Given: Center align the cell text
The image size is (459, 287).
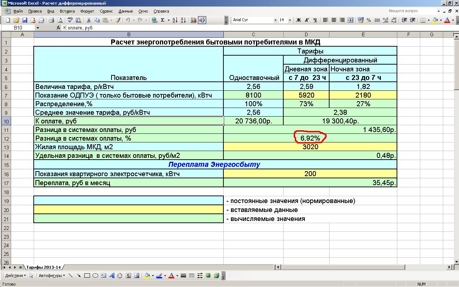Looking at the screenshot, I should 334,20.
